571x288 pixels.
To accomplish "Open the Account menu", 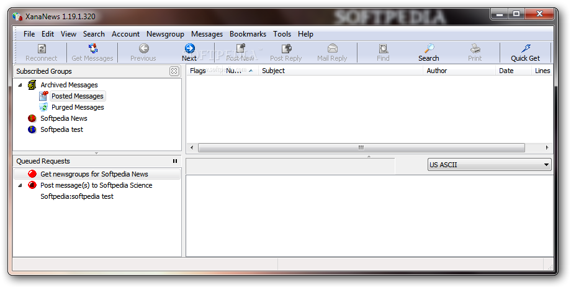I will click(125, 34).
